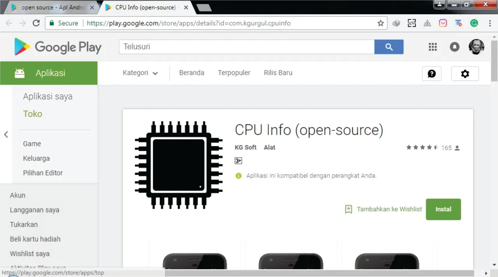Click the ship-shaped extension icon

click(427, 23)
